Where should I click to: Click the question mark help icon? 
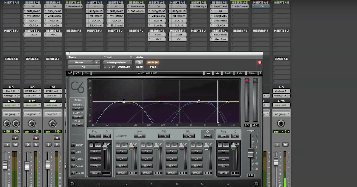260,73
